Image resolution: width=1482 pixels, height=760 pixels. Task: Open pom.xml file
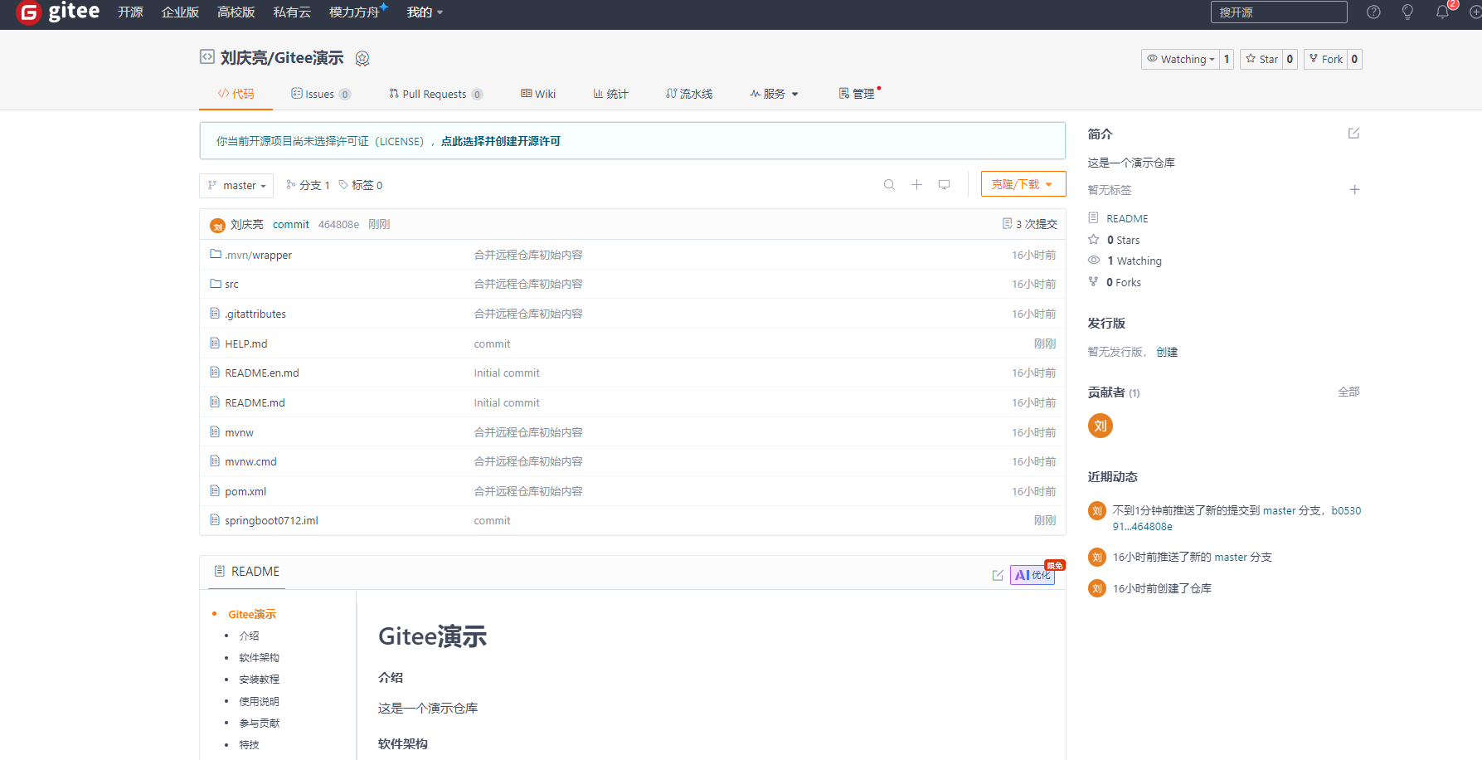click(x=245, y=491)
